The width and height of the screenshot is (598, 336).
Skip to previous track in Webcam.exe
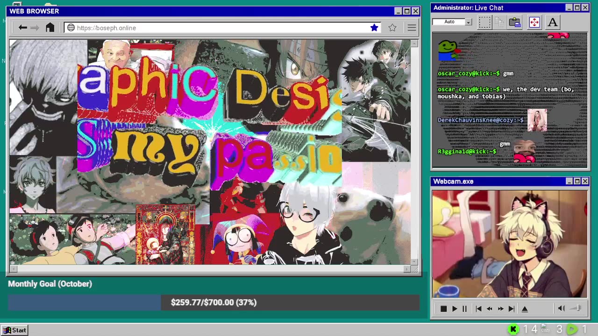(478, 308)
